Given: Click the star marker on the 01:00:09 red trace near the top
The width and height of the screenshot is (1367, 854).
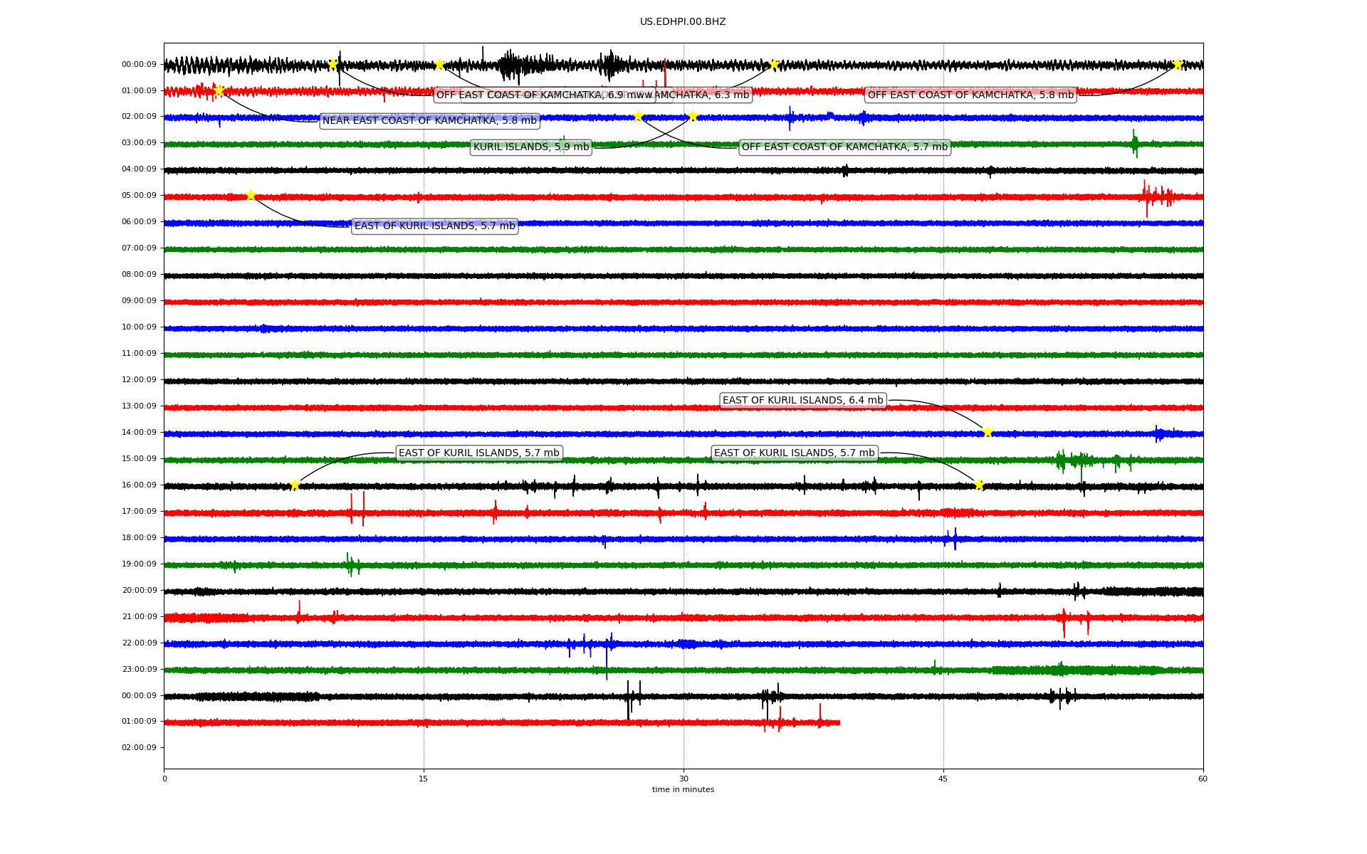Looking at the screenshot, I should pos(219,90).
